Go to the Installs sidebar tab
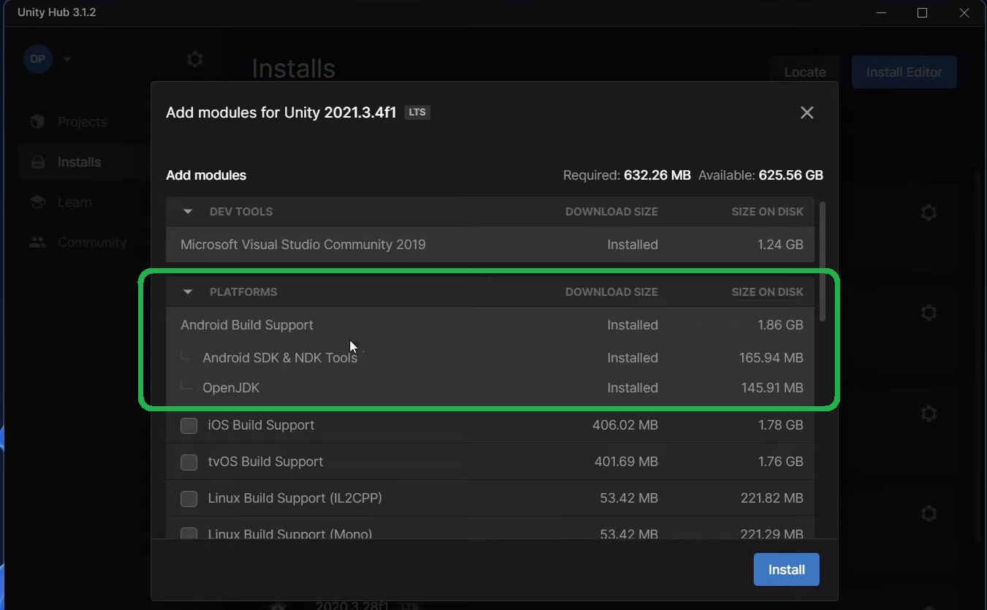 coord(79,162)
